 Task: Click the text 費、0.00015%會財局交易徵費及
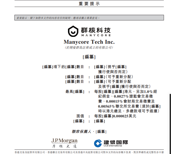pyautogui.click(x=126, y=101)
